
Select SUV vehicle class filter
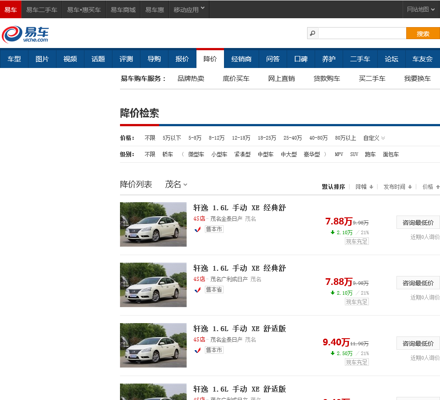354,155
